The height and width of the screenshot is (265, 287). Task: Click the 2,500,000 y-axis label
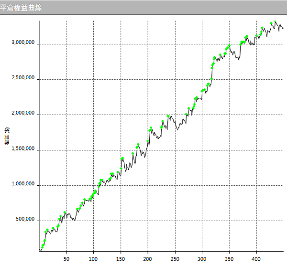click(x=23, y=78)
